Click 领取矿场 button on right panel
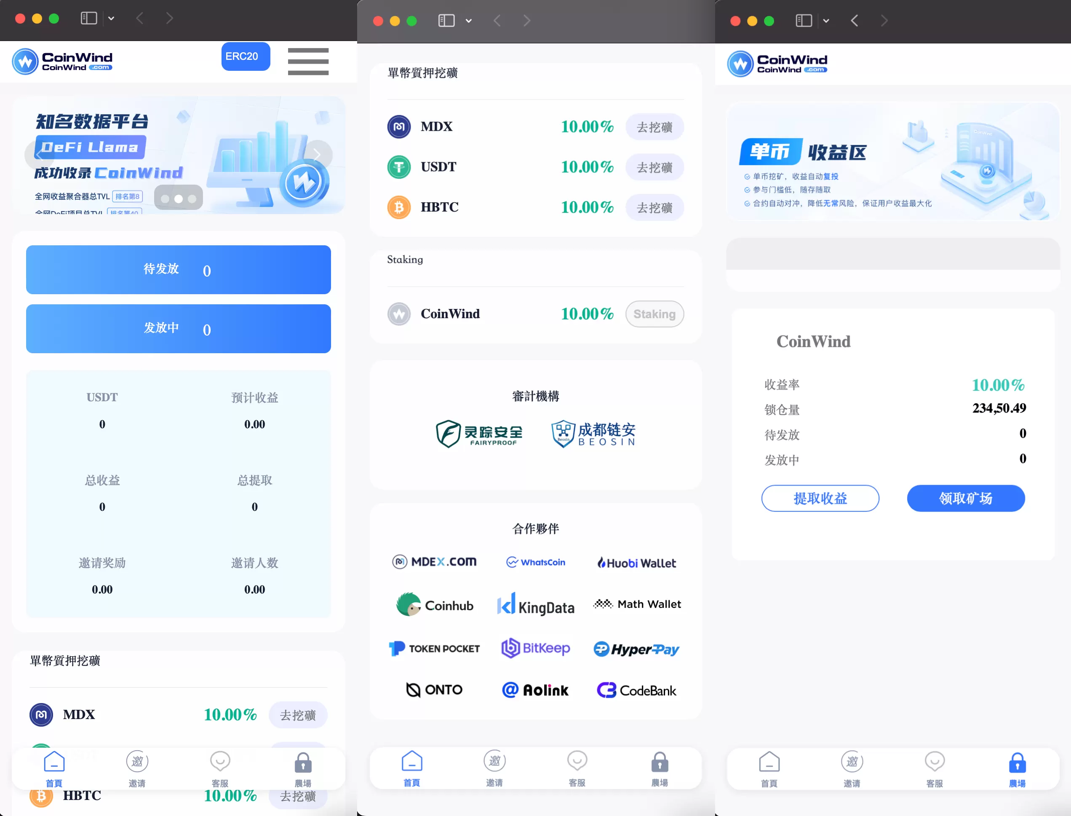1071x816 pixels. [x=966, y=498]
